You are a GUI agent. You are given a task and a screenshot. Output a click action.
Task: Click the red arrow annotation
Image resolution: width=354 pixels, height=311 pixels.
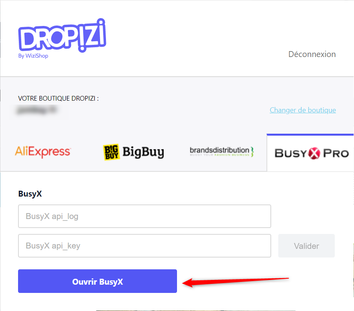point(235,282)
